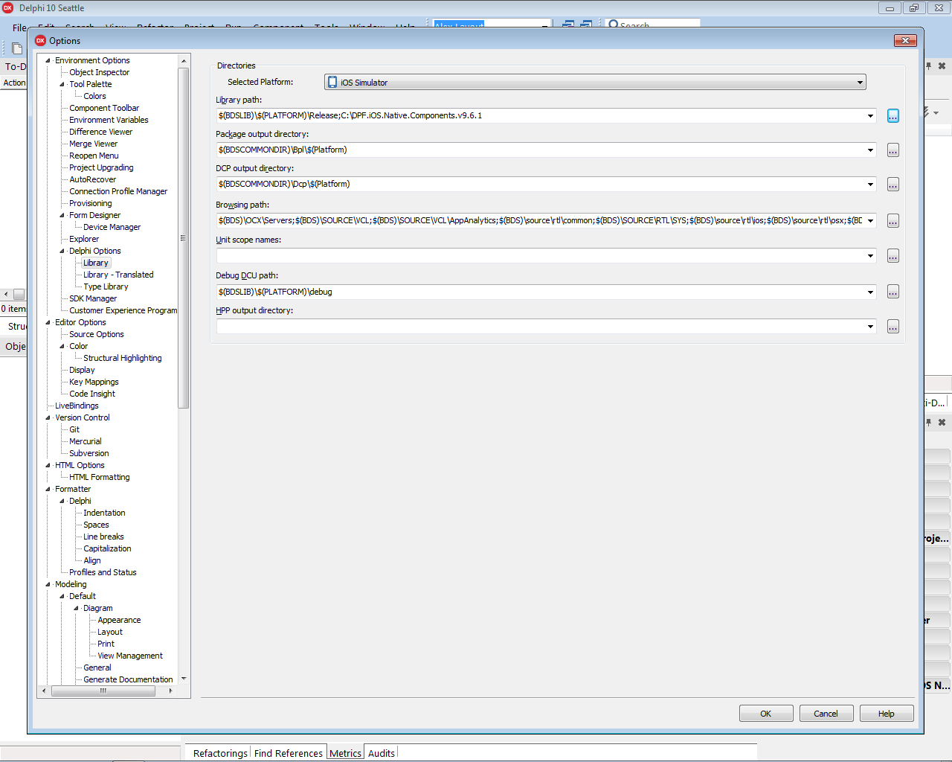Viewport: 952px width, 762px height.
Task: Open browse button for Debug DCU path
Action: tap(892, 292)
